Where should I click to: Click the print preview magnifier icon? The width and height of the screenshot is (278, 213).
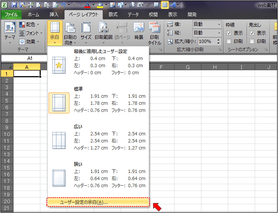click(39, 5)
